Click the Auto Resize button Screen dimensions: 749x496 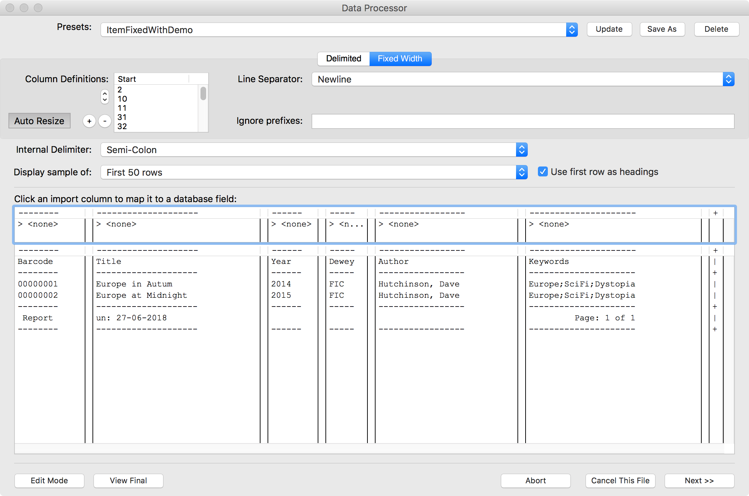(40, 121)
